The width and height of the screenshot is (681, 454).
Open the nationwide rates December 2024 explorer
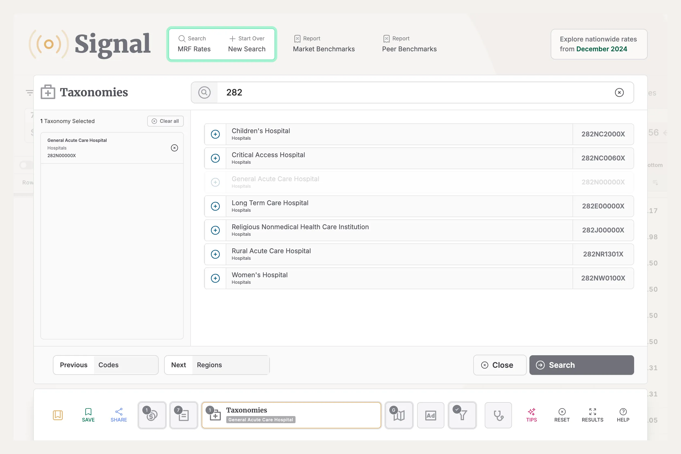(x=599, y=44)
